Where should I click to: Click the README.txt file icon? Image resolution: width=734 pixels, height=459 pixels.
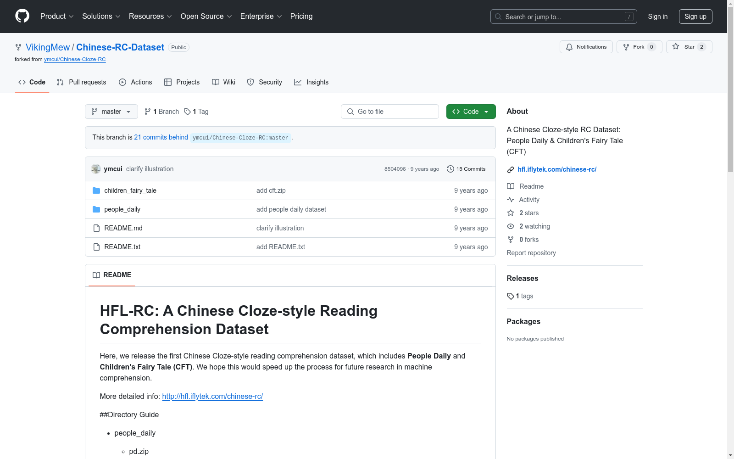click(96, 247)
